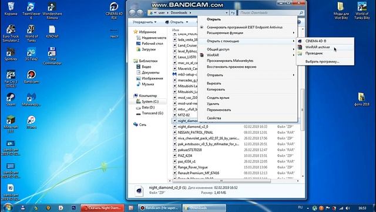
Task: Click Выбрать программу... in the submenu
Action: 325,61
